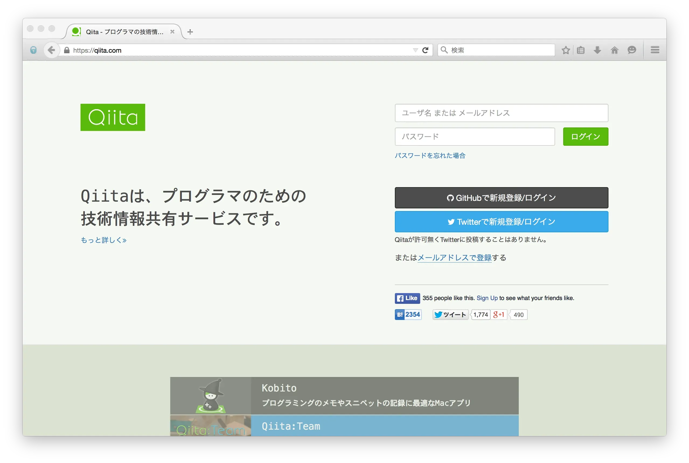
Task: Expand the URL history dropdown arrow
Action: (x=415, y=50)
